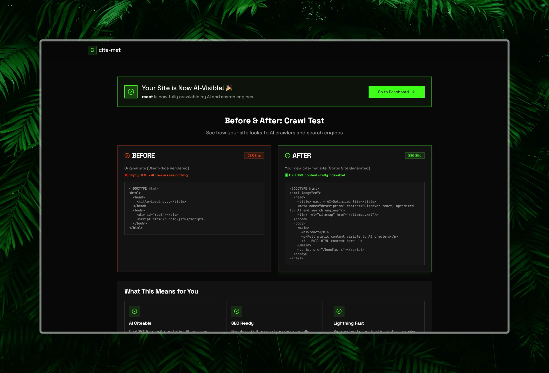Viewport: 549px width, 373px height.
Task: Click the arrow icon inside Go to Dashboard
Action: point(413,92)
